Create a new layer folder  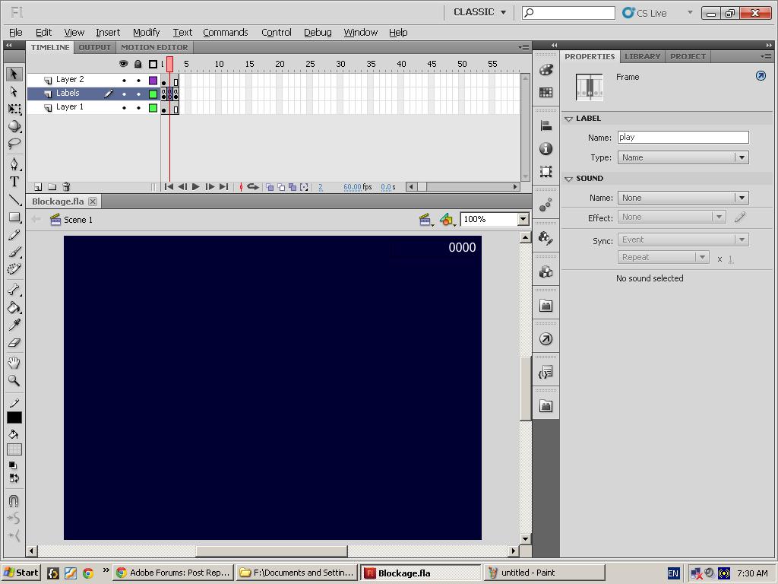coord(52,186)
